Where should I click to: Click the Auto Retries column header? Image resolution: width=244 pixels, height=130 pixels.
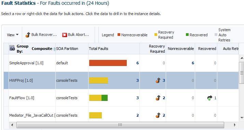[x=231, y=49]
